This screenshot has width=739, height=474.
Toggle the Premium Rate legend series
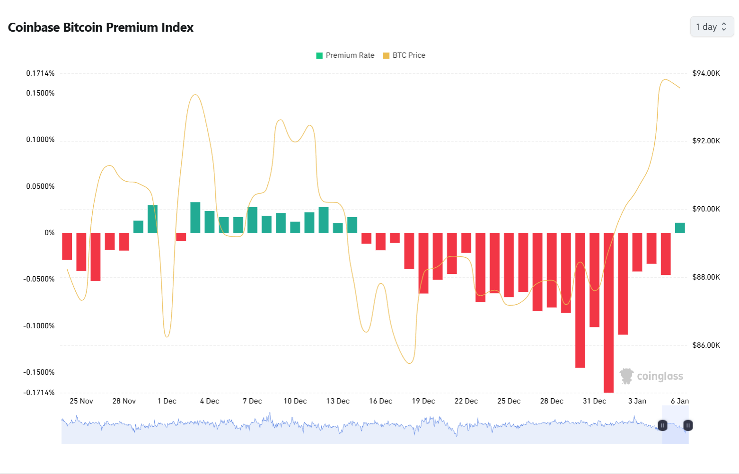[350, 55]
